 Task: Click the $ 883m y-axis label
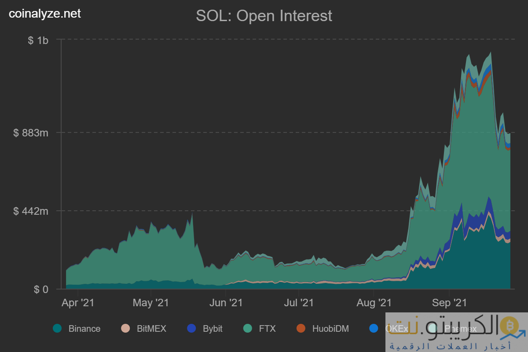pyautogui.click(x=31, y=132)
